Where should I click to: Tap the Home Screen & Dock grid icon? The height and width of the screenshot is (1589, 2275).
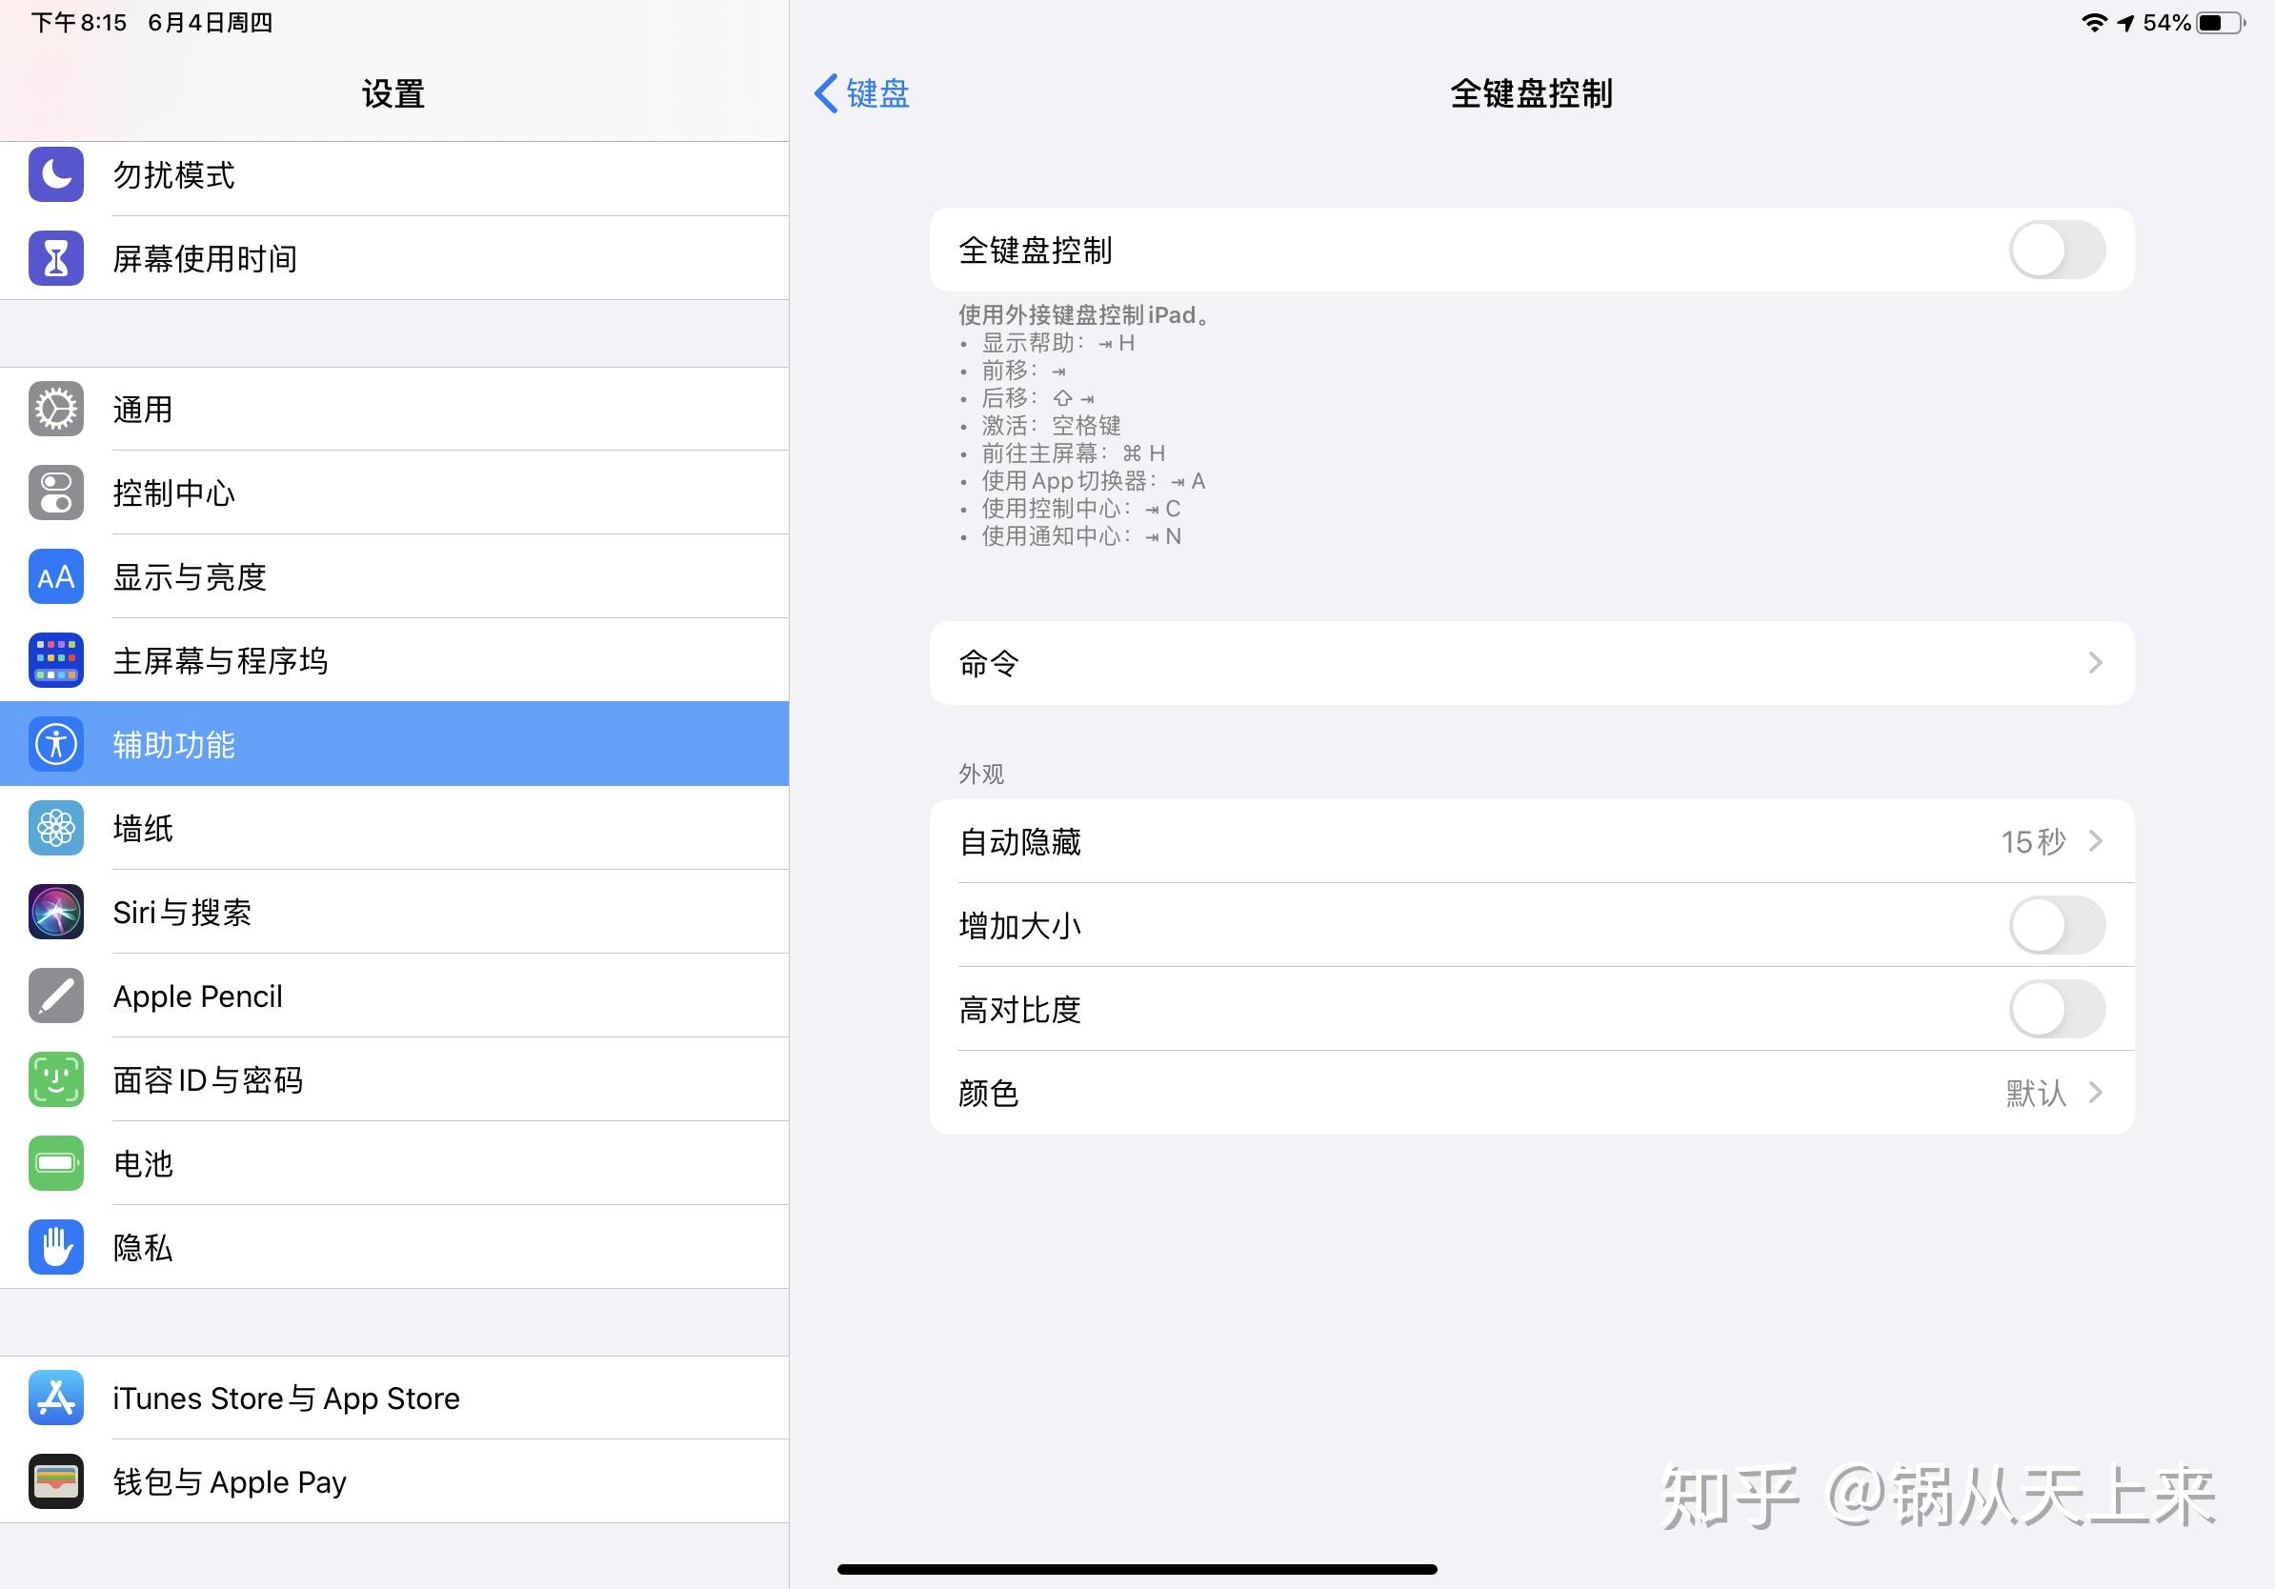(x=56, y=660)
